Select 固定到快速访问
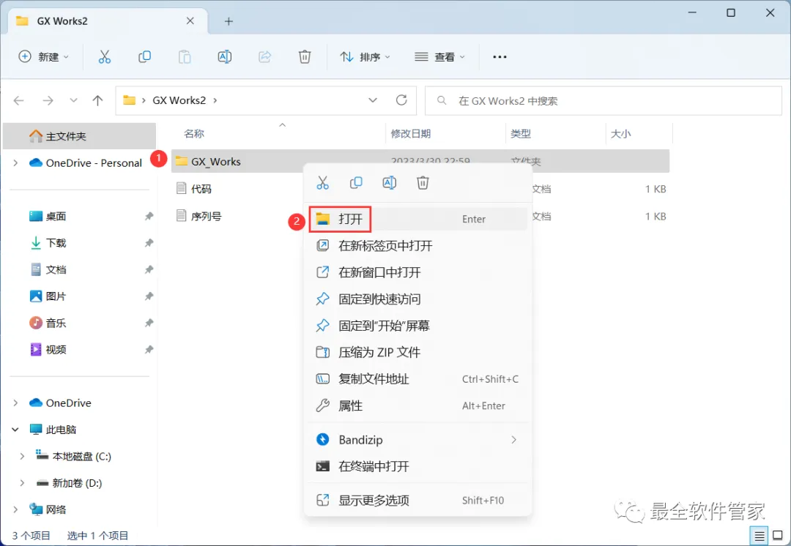The height and width of the screenshot is (546, 791). pyautogui.click(x=418, y=299)
